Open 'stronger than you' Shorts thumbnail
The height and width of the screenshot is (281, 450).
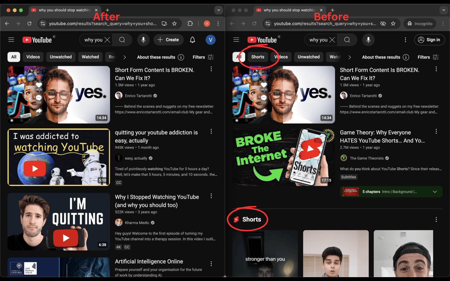coord(265,253)
